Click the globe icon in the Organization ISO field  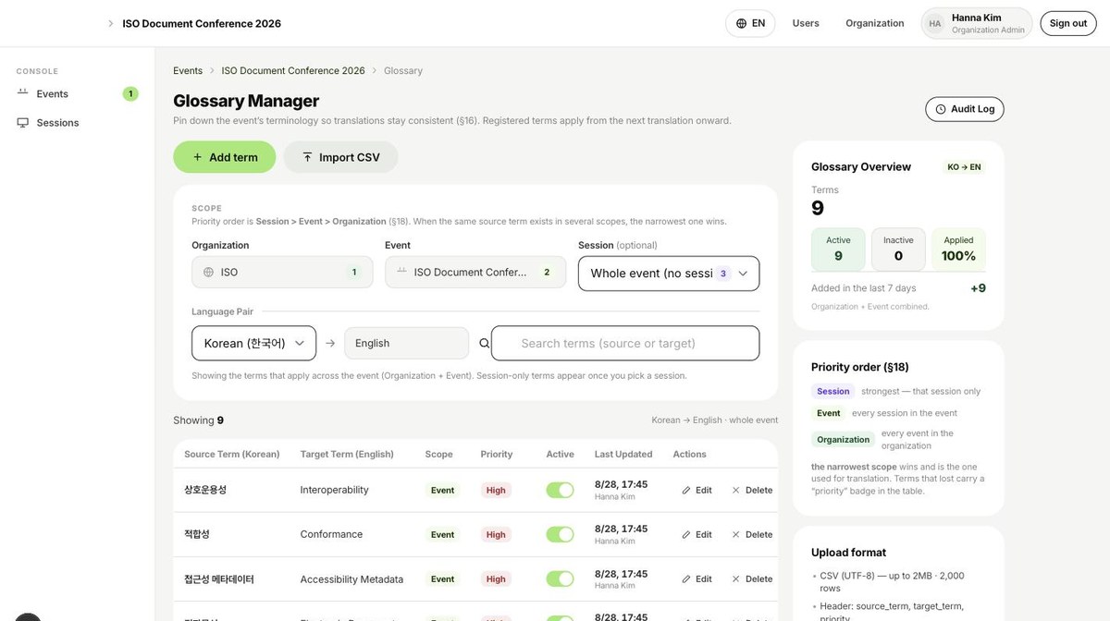point(208,272)
